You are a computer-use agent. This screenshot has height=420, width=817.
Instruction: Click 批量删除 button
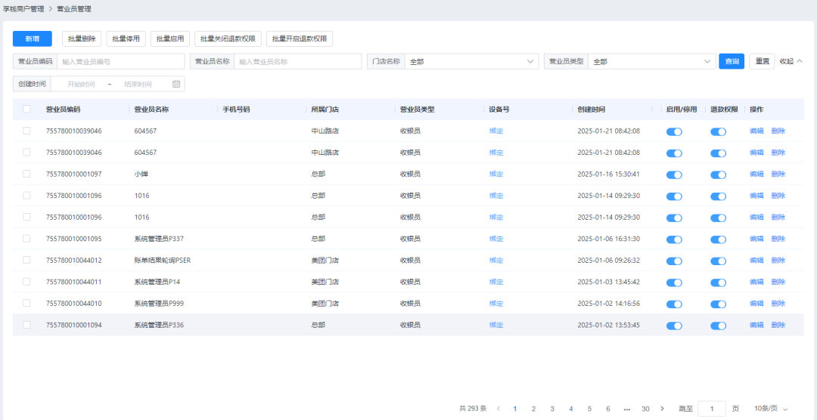click(82, 39)
